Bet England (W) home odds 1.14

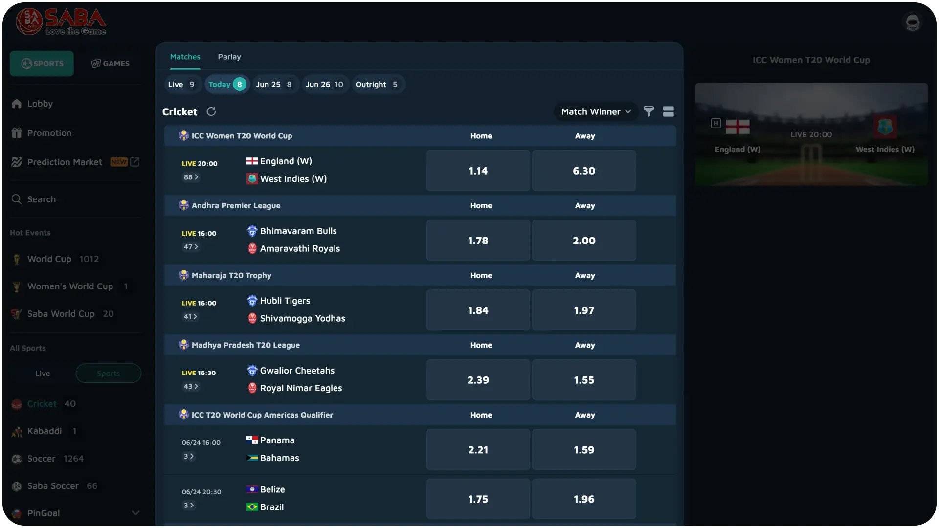point(478,171)
